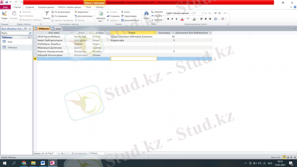
Task: Select cell Бадрисафа
Action: point(133,40)
